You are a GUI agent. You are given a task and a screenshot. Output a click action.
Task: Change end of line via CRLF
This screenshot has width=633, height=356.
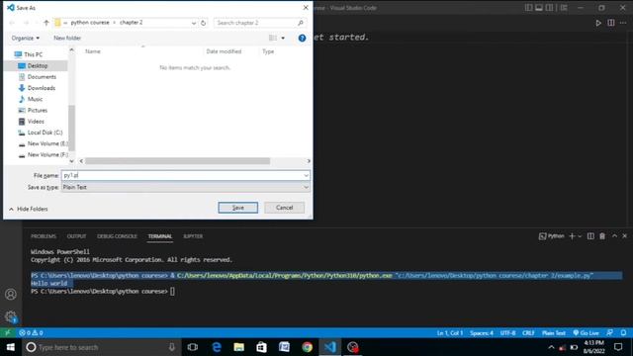pos(528,333)
